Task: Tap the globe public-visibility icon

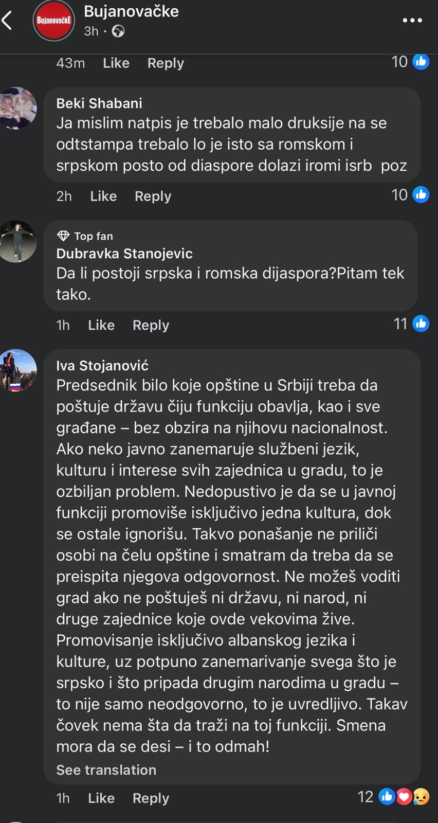Action: [118, 31]
